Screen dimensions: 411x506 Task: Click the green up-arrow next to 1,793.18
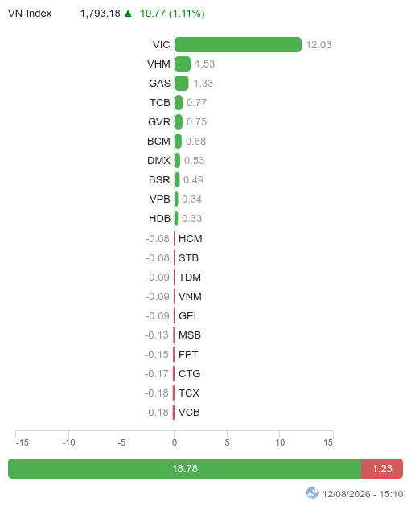pyautogui.click(x=128, y=13)
